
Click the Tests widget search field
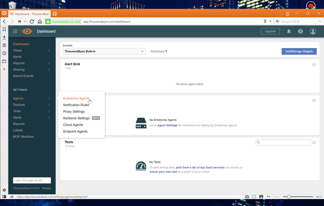(283, 143)
